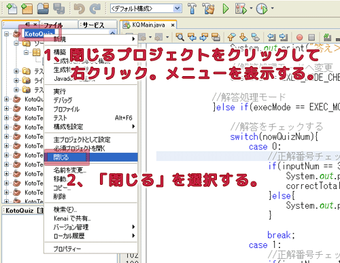Click the Undo arrow icon
This screenshot has width=340, height=263.
click(x=79, y=9)
